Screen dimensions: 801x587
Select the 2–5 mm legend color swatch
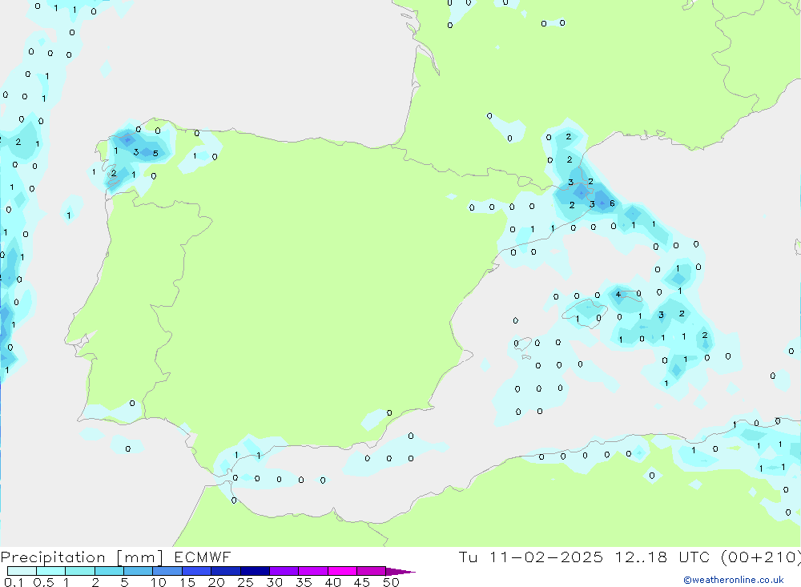tap(109, 571)
